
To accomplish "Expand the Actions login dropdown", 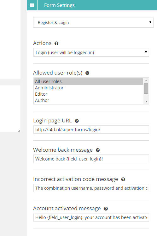I will (91, 52).
